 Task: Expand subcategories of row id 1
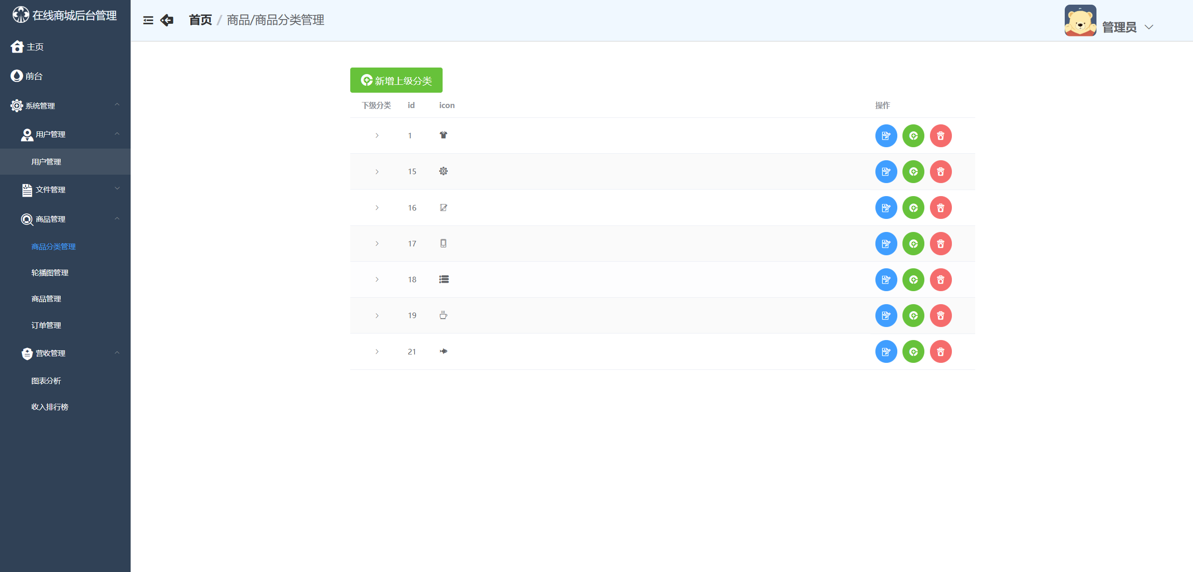point(377,136)
